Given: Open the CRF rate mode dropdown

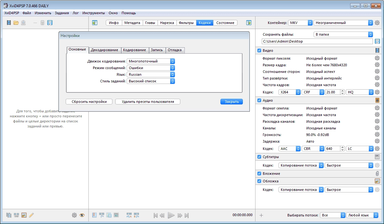Looking at the screenshot, I should pyautogui.click(x=313, y=92).
